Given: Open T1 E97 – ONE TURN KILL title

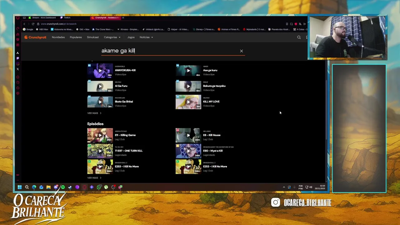Looking at the screenshot, I should (x=129, y=151).
